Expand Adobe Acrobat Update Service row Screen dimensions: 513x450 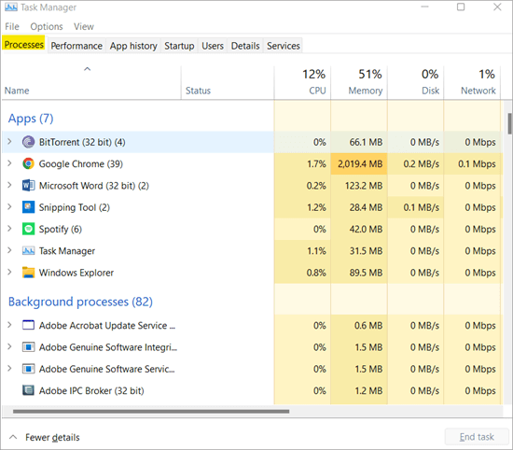click(x=9, y=325)
